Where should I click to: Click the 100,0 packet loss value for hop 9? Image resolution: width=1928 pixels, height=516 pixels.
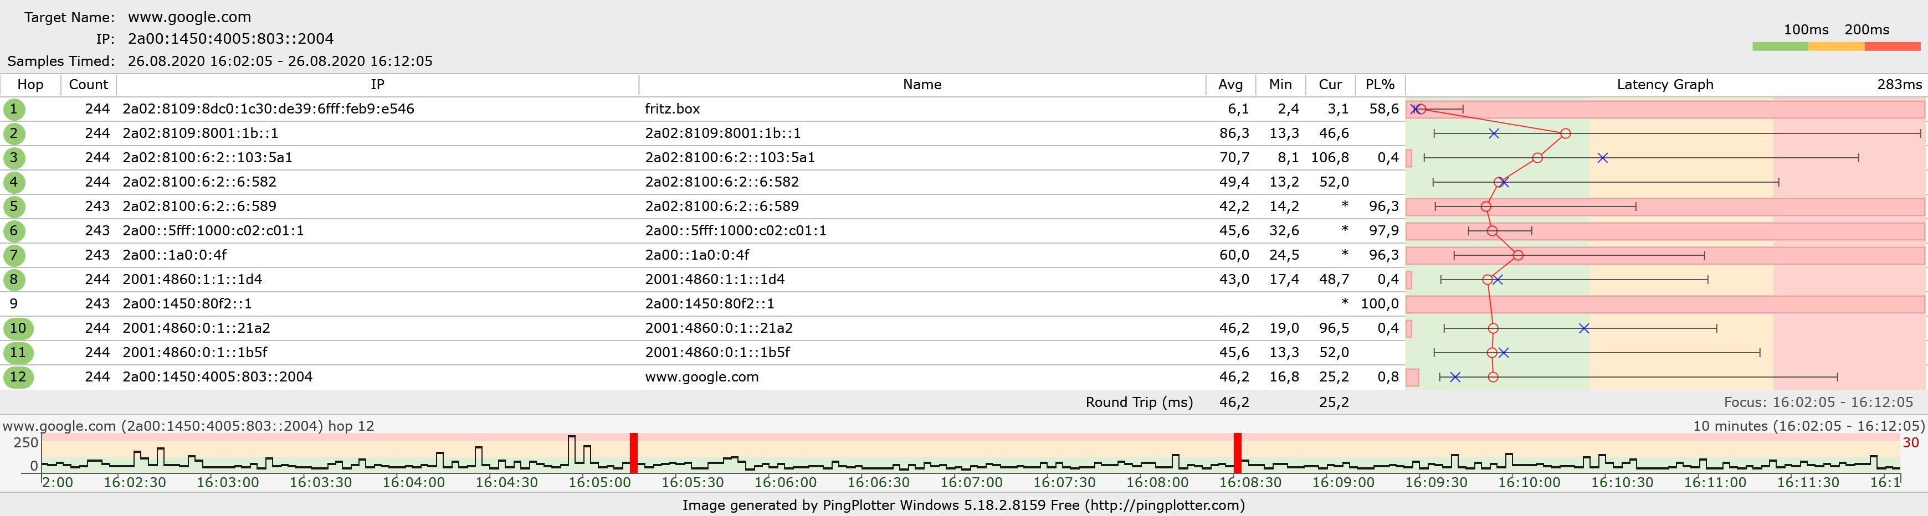click(x=1380, y=303)
